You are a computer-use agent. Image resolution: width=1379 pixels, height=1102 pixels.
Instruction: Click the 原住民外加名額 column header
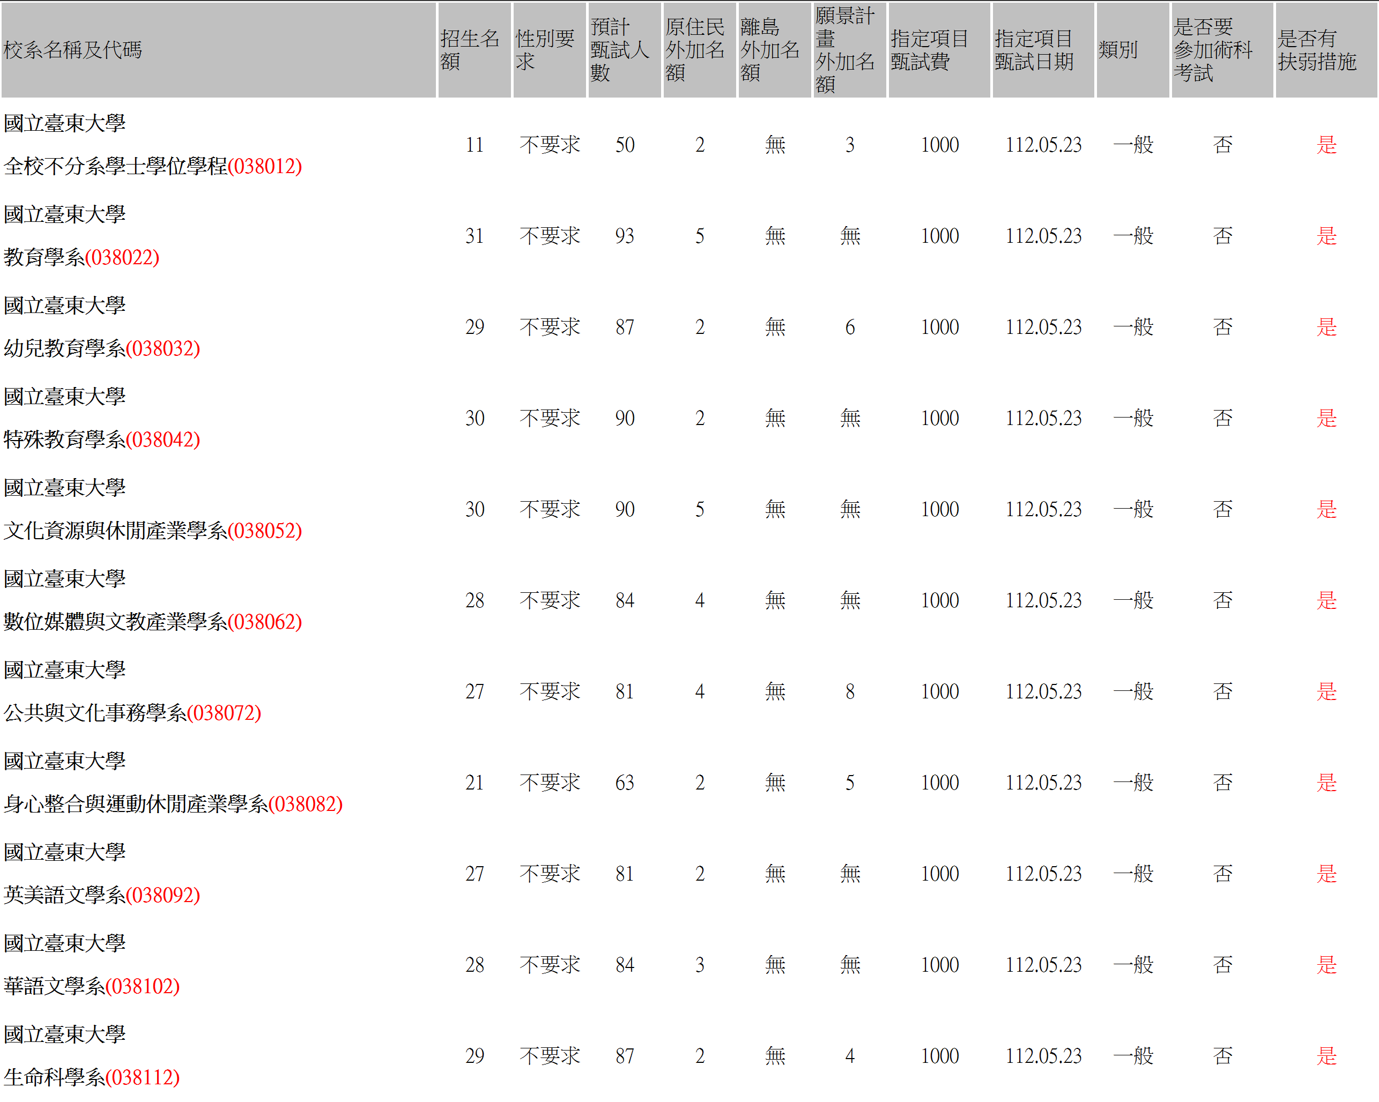pos(699,50)
